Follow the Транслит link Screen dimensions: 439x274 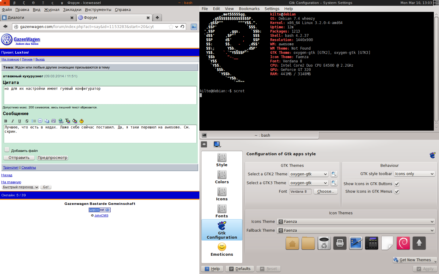click(11, 167)
